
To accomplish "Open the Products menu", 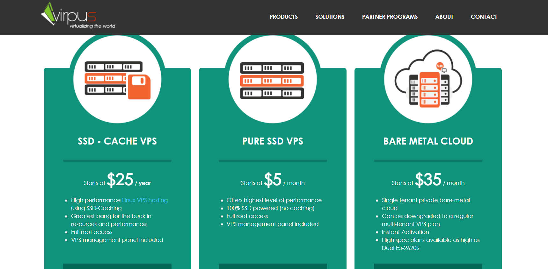I will tap(283, 17).
